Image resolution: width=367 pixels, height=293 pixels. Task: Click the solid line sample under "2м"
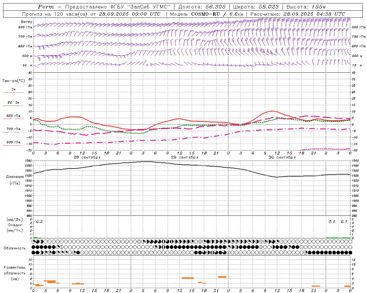[x=13, y=93]
